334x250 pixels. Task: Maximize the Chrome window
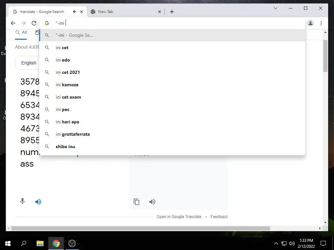(x=305, y=8)
